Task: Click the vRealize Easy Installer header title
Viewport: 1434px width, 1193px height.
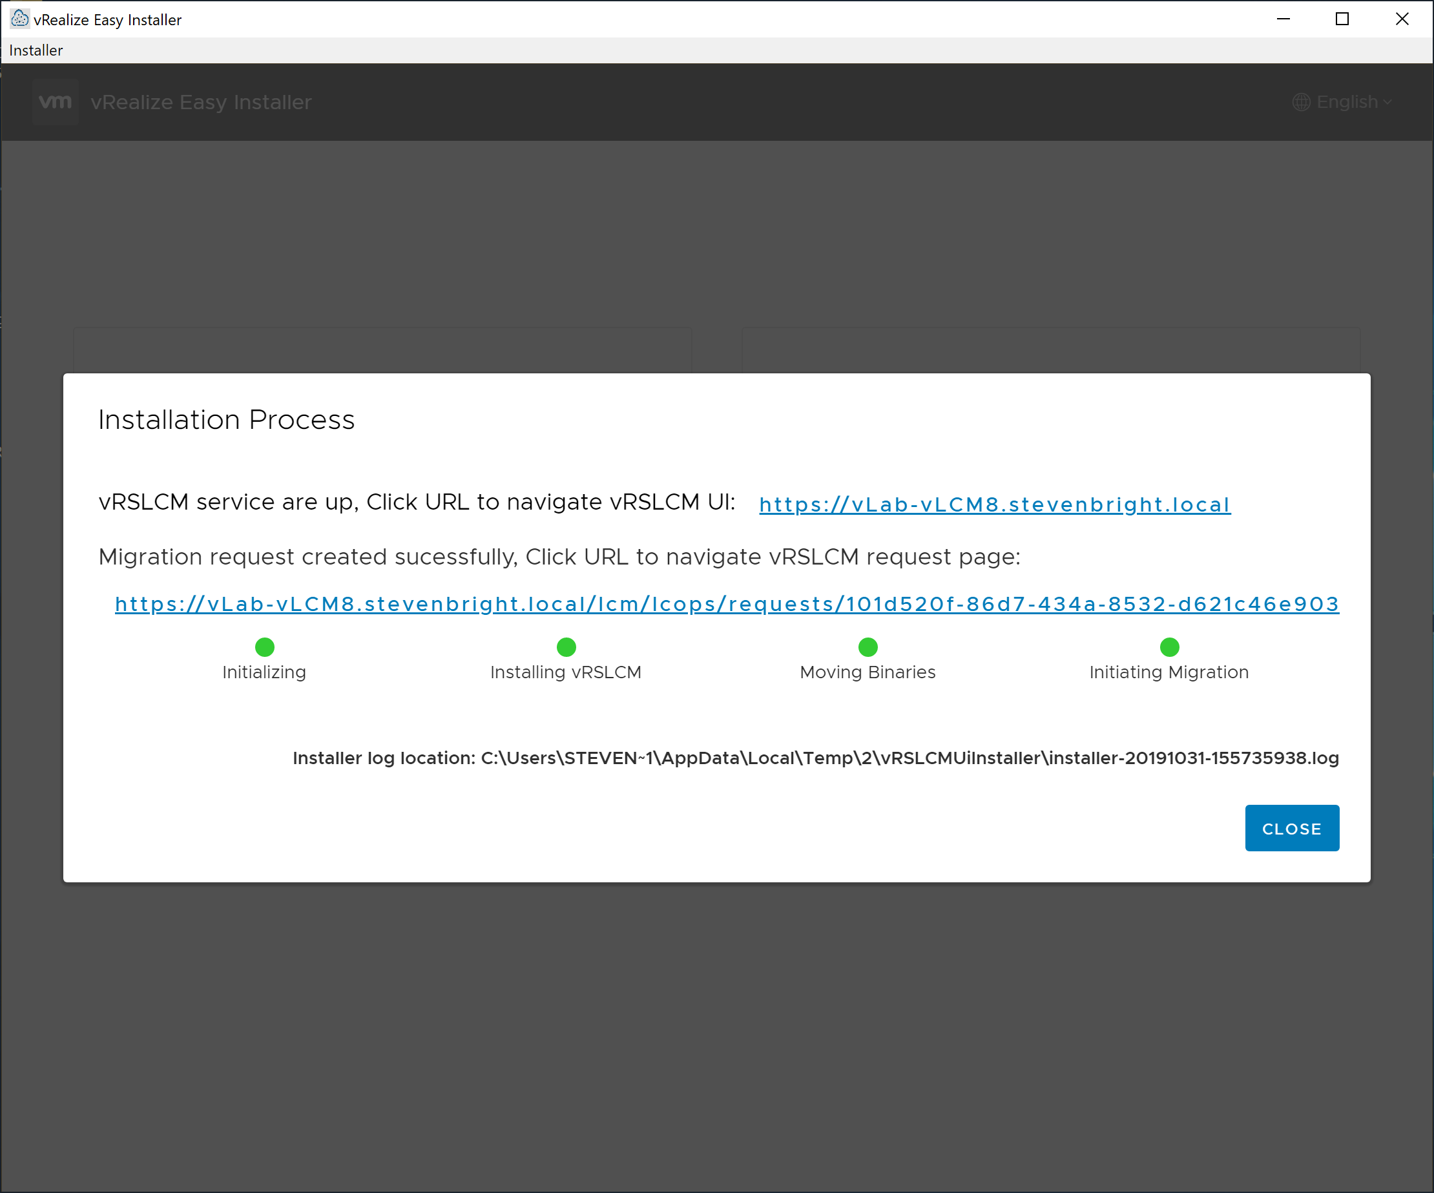Action: [x=201, y=102]
